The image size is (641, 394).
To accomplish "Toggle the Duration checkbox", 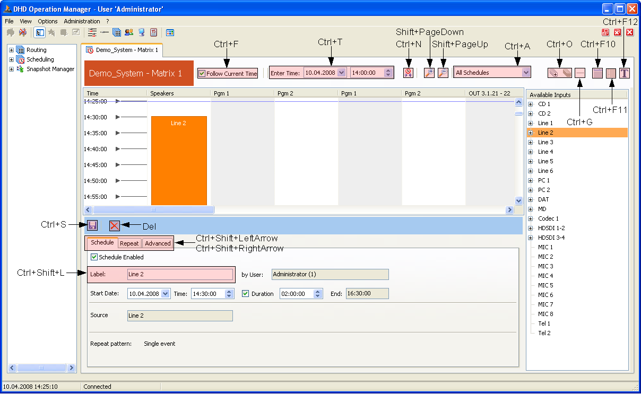I will 245,294.
